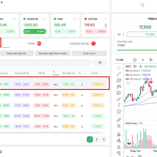Select Khuyến nghị theo nhóm filter

[x=53, y=53]
